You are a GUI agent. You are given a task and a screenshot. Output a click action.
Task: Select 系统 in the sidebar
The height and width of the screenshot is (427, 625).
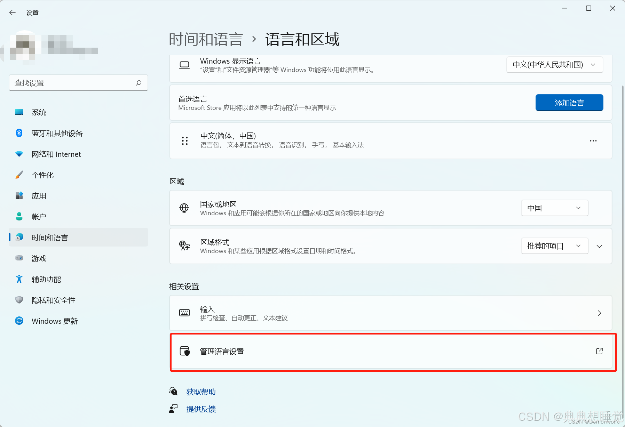point(79,112)
